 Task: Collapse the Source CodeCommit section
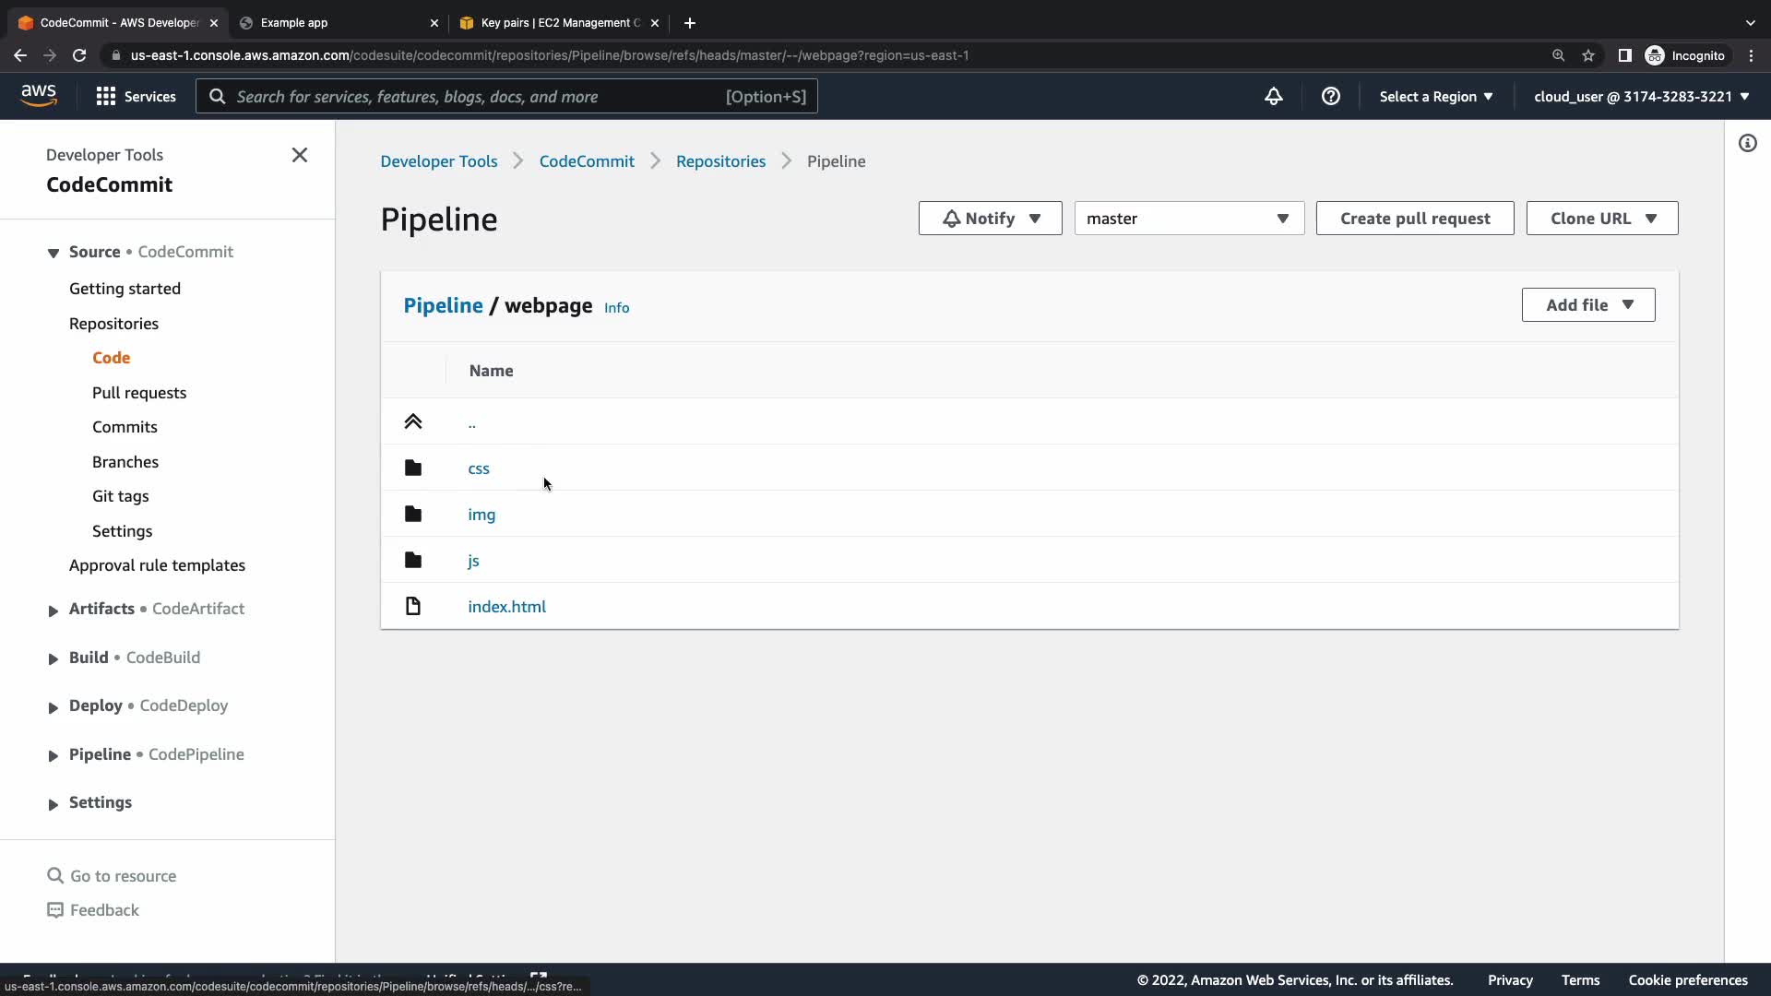53,253
